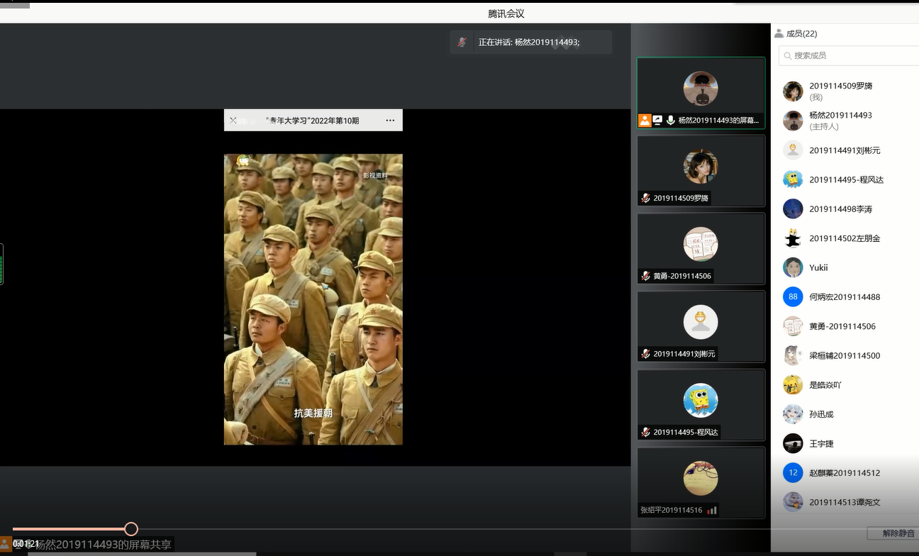Click avatar of 2019114498李涛 in member list

click(793, 209)
